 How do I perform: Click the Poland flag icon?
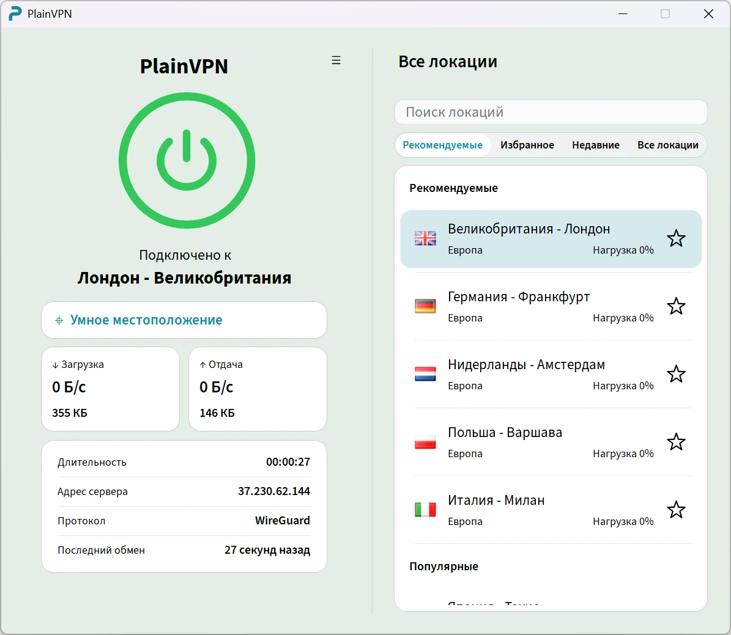[425, 442]
